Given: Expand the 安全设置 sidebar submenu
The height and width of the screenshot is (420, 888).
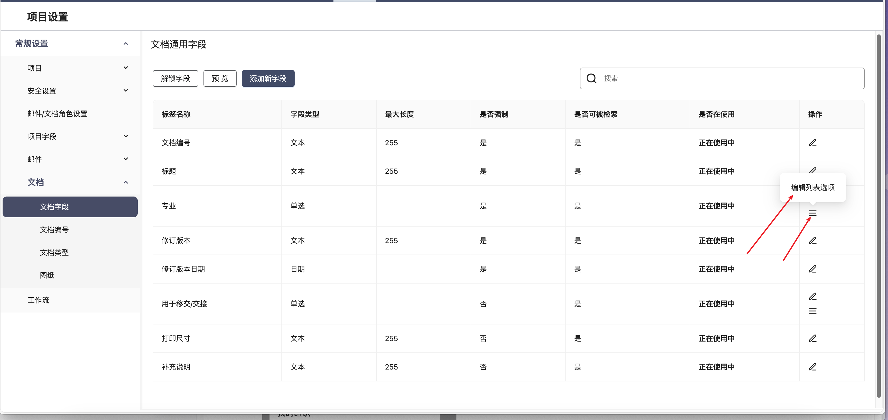Looking at the screenshot, I should (126, 91).
